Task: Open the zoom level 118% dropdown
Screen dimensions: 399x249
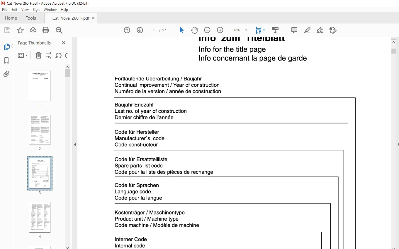Action: click(246, 30)
